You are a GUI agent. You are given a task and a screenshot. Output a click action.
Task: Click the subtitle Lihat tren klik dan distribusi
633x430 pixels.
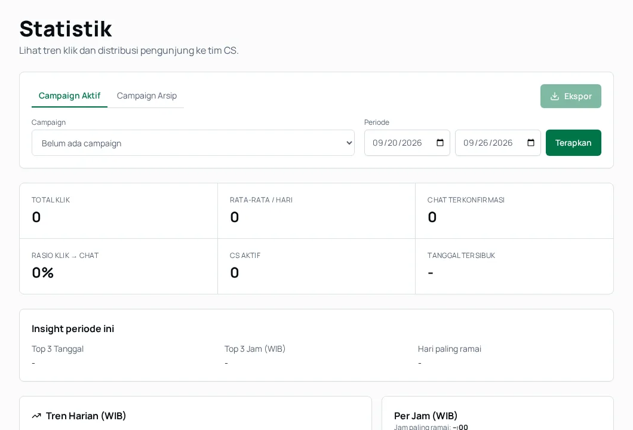click(129, 51)
